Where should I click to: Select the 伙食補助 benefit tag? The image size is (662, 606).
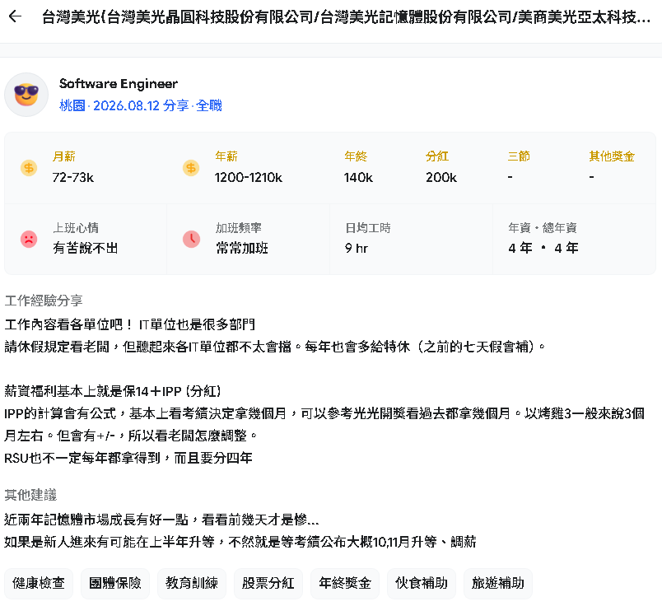(x=422, y=583)
